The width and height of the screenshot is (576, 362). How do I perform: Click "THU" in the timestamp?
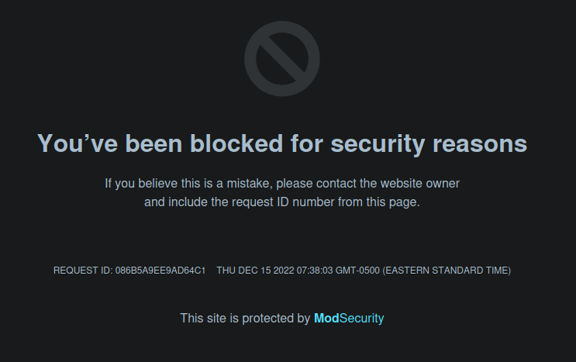pos(226,271)
